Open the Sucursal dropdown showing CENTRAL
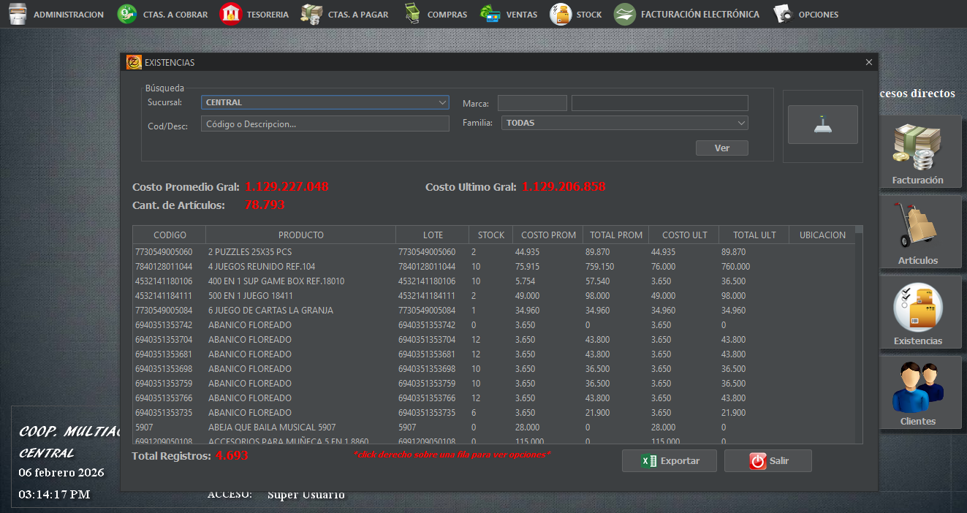 tap(325, 102)
